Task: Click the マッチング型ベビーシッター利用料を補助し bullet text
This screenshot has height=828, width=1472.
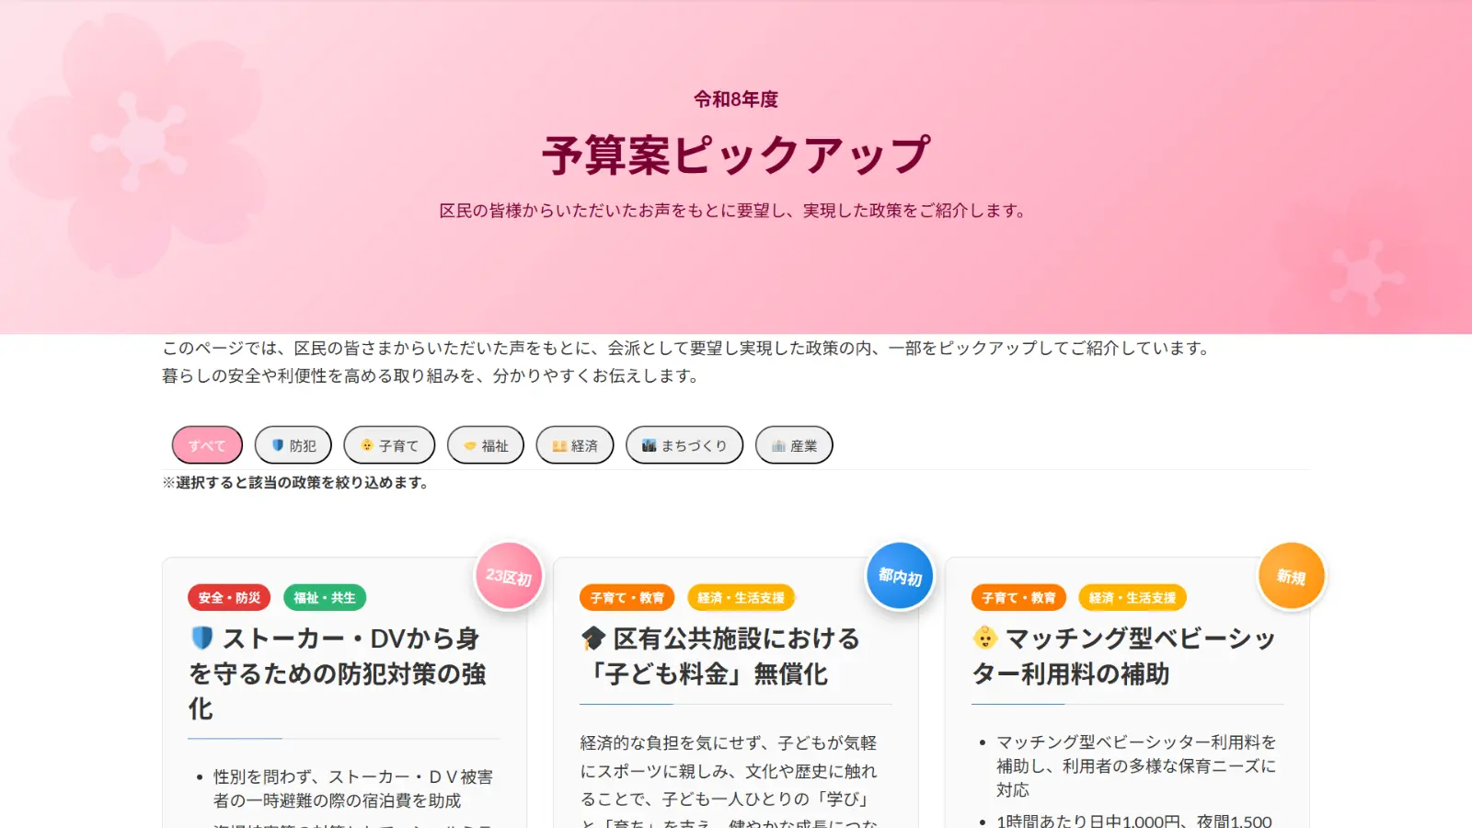Action: [x=1136, y=765]
